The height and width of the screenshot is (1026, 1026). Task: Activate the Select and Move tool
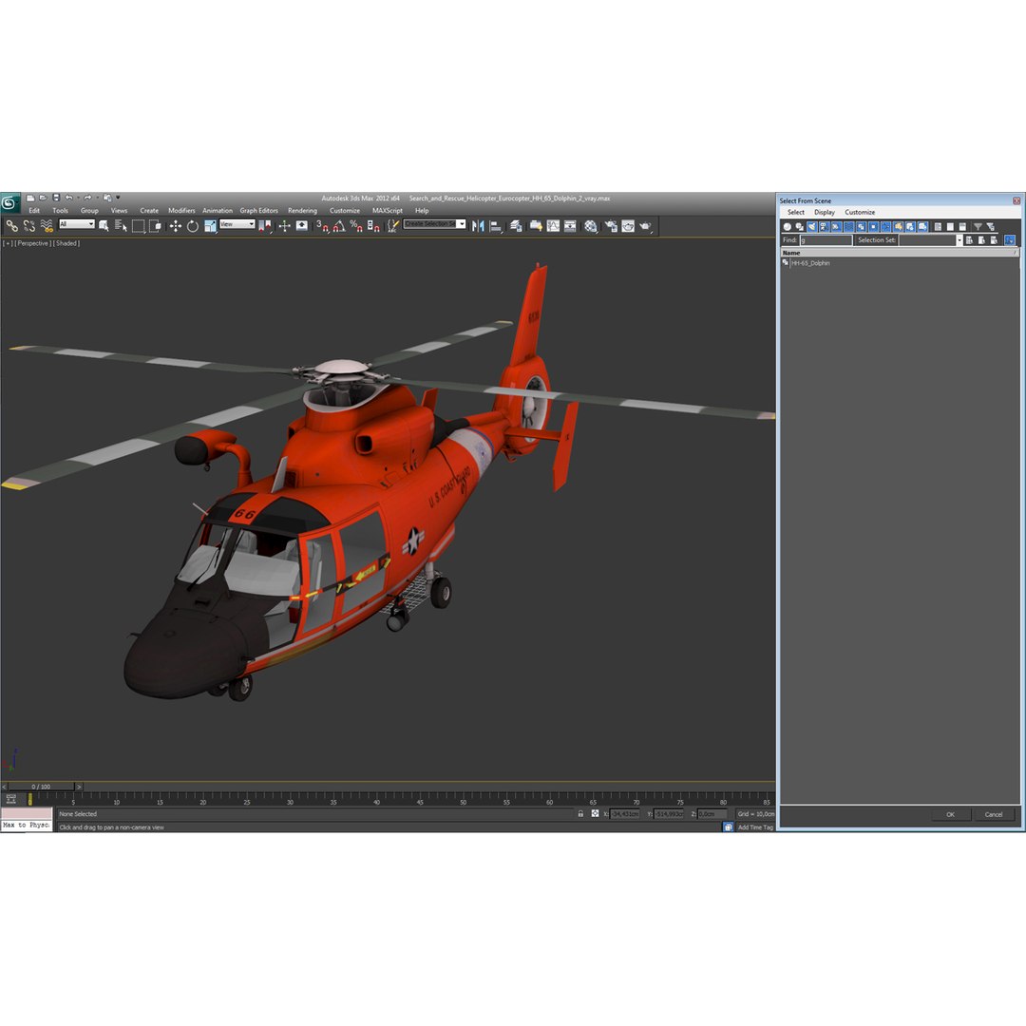point(176,226)
